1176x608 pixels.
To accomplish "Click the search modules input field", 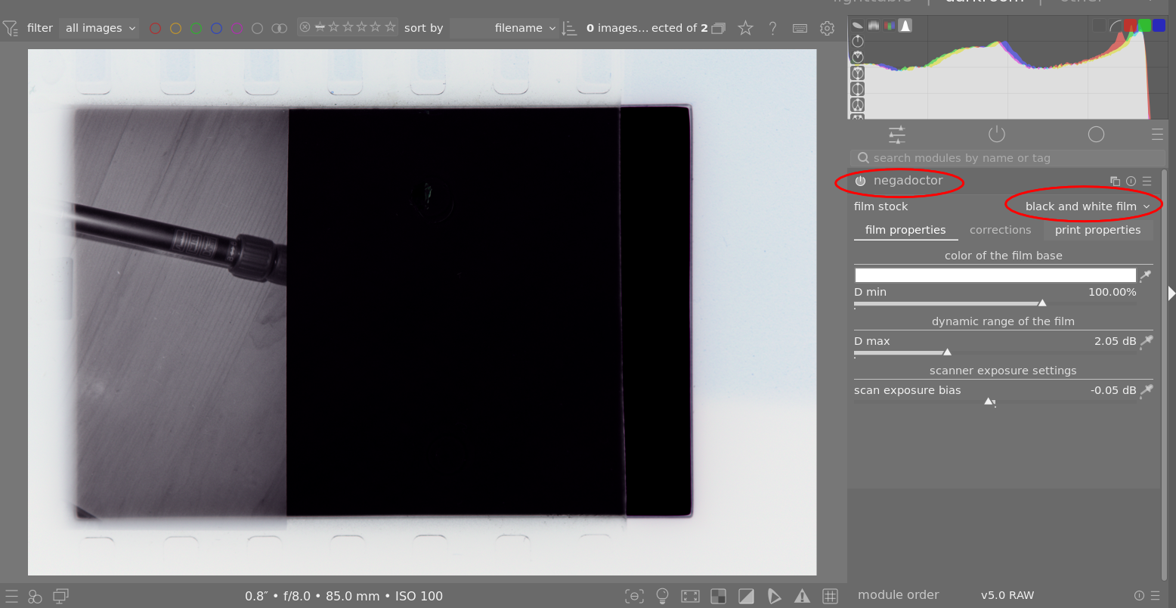I will 1007,158.
